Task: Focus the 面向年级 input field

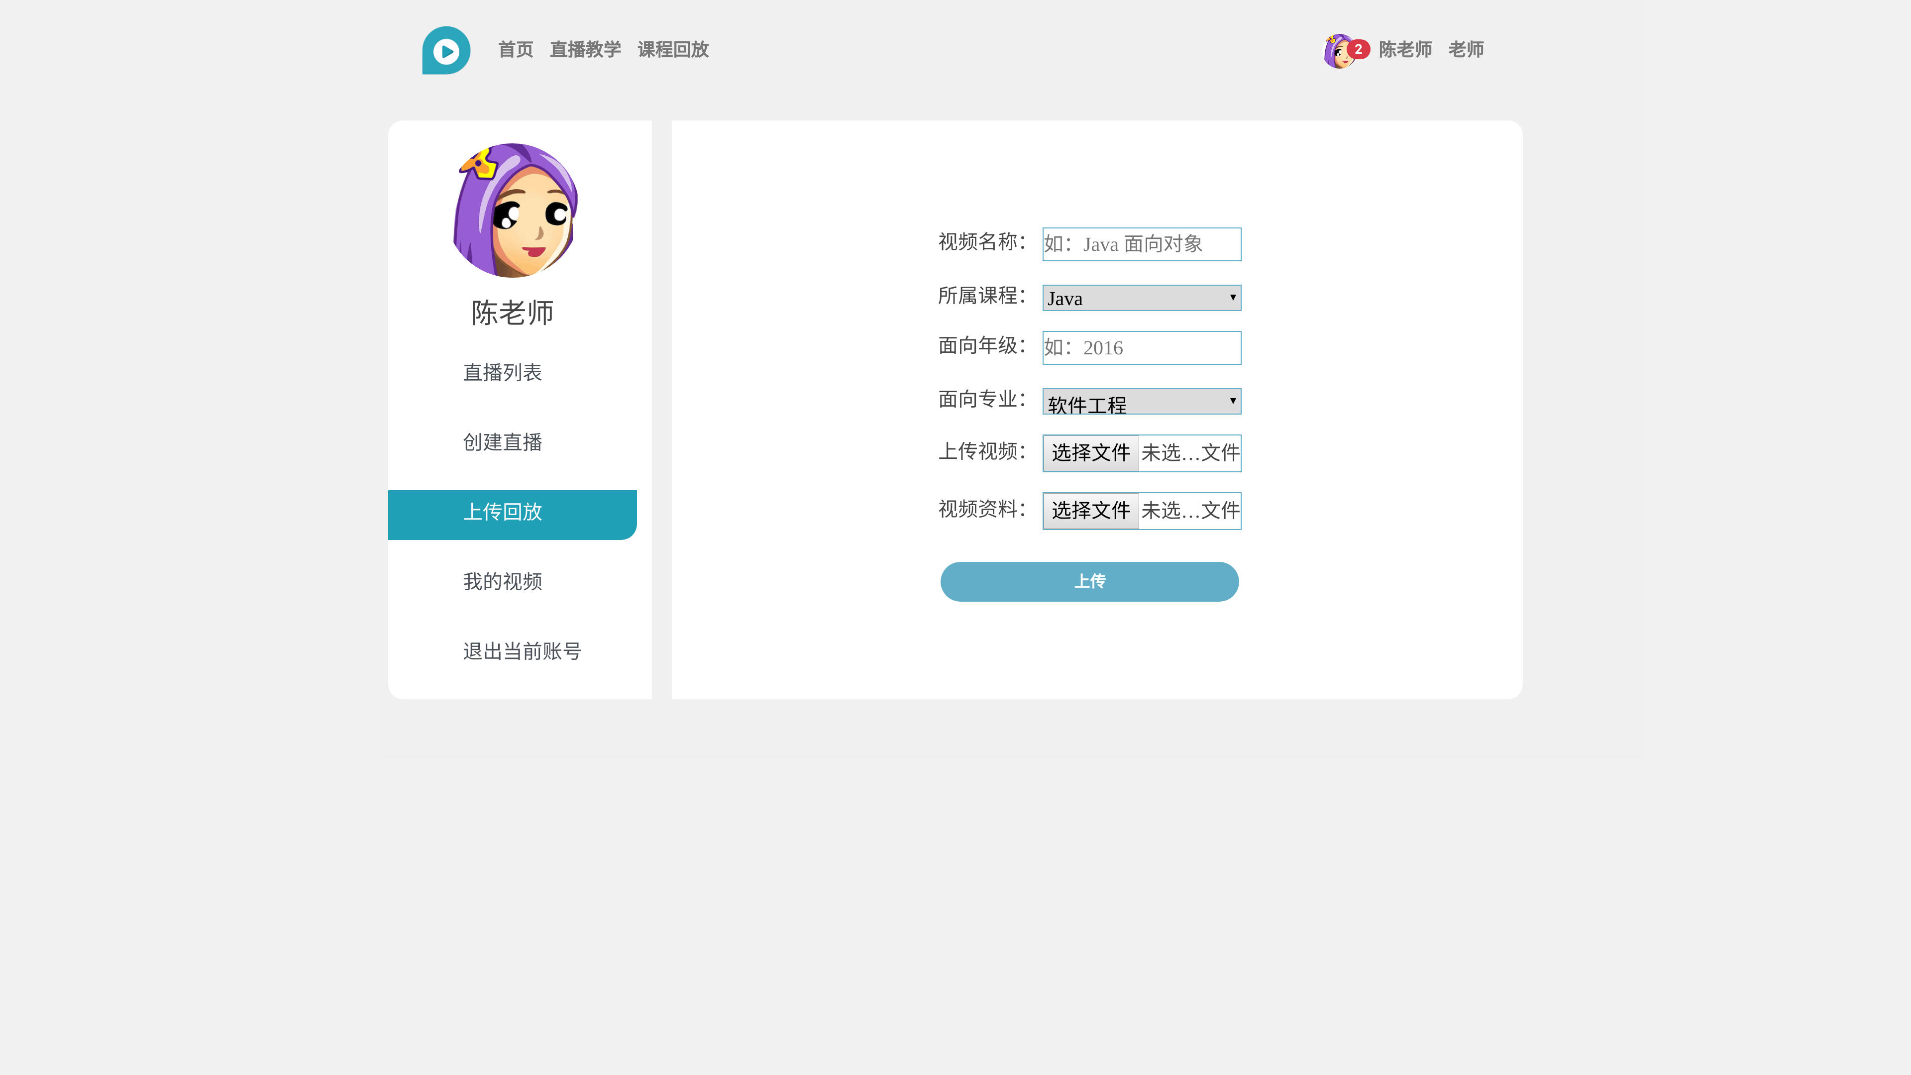Action: coord(1141,348)
